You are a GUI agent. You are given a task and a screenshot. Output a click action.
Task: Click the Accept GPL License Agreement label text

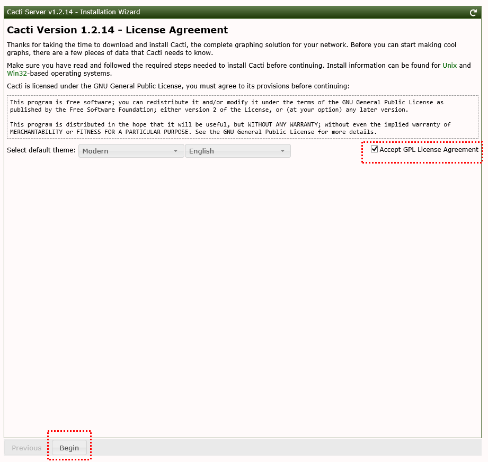coord(429,150)
